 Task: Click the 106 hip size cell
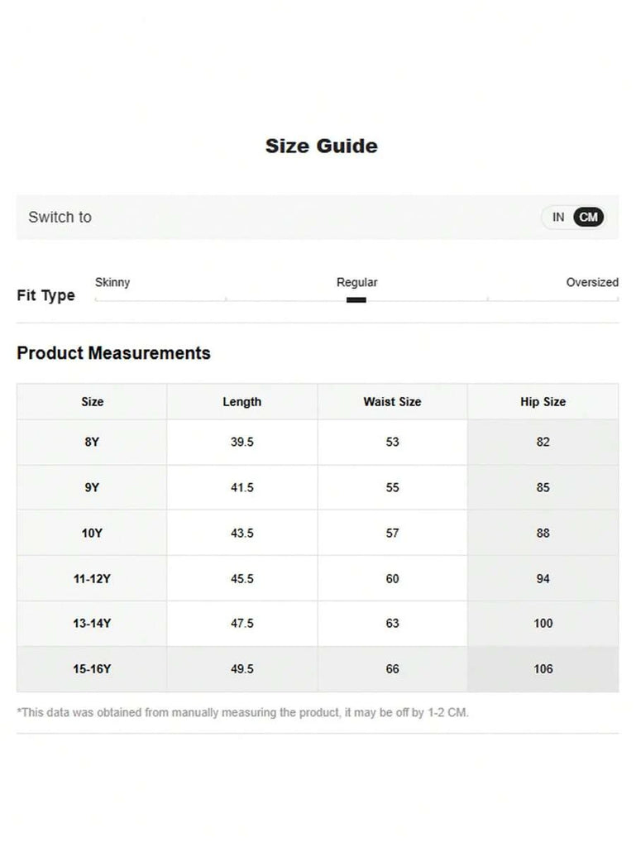tap(543, 669)
